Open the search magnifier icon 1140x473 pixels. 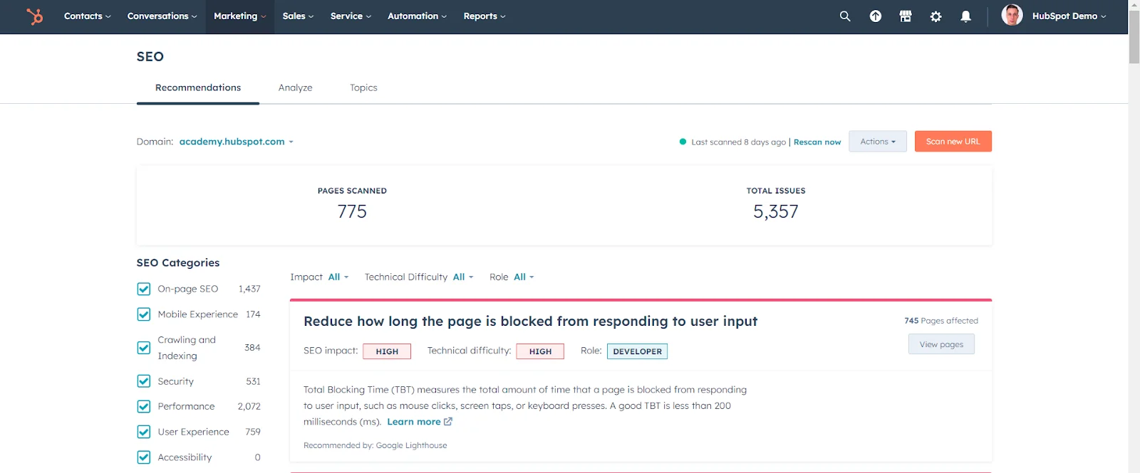coord(845,16)
